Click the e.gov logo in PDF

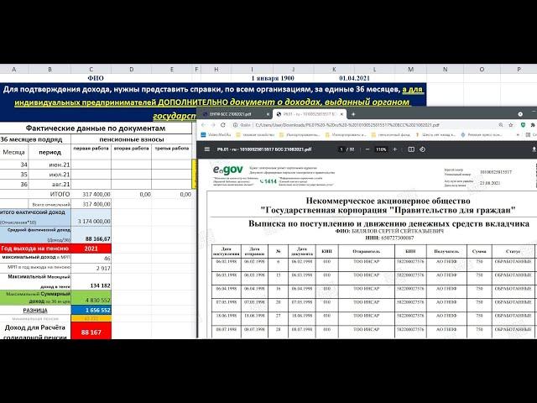coord(227,170)
